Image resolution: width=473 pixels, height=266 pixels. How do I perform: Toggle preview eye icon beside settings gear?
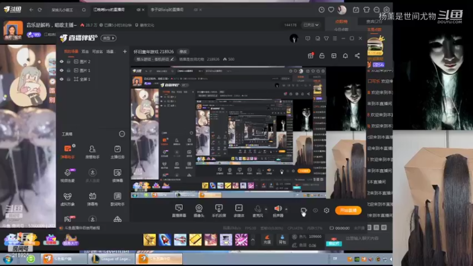[315, 210]
